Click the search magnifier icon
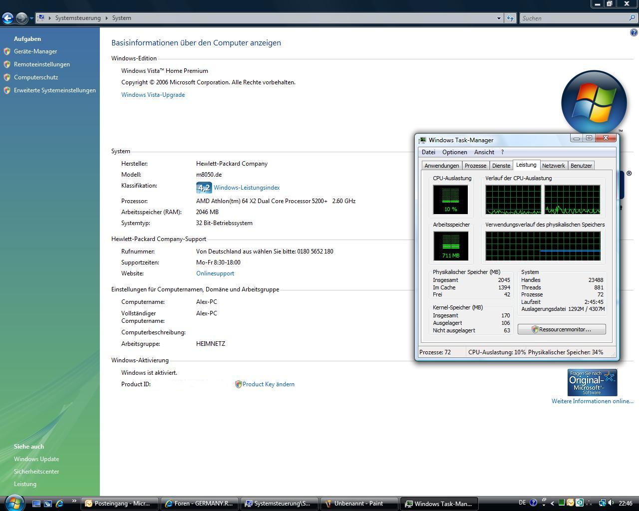 [x=633, y=18]
